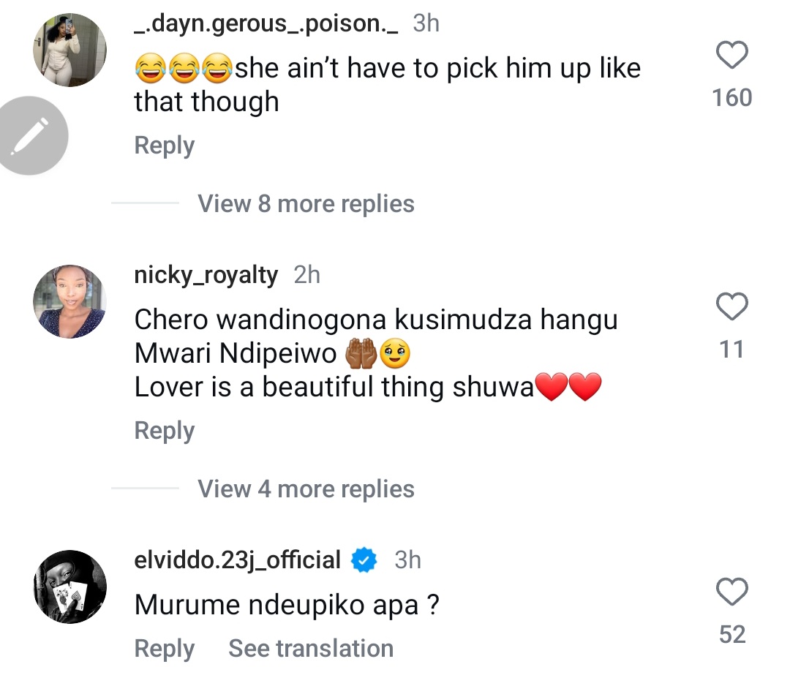Reply to 'Murume ndeupiko apa' comment
Viewport: 790px width, 686px height.
point(164,649)
